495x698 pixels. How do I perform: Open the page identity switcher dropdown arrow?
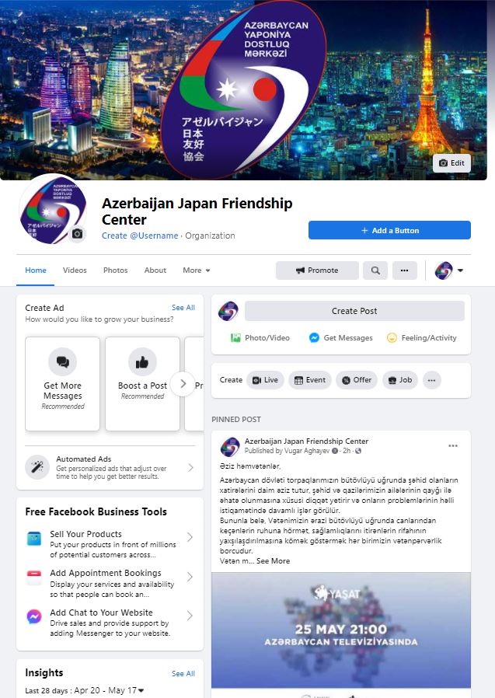pos(460,270)
